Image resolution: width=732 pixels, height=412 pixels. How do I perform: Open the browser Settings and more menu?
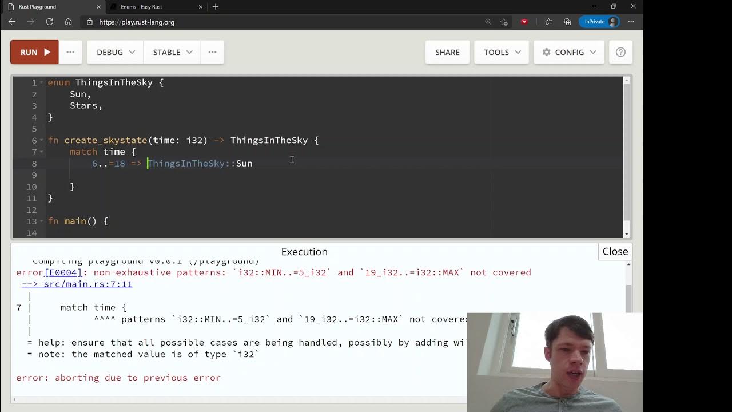coord(631,22)
